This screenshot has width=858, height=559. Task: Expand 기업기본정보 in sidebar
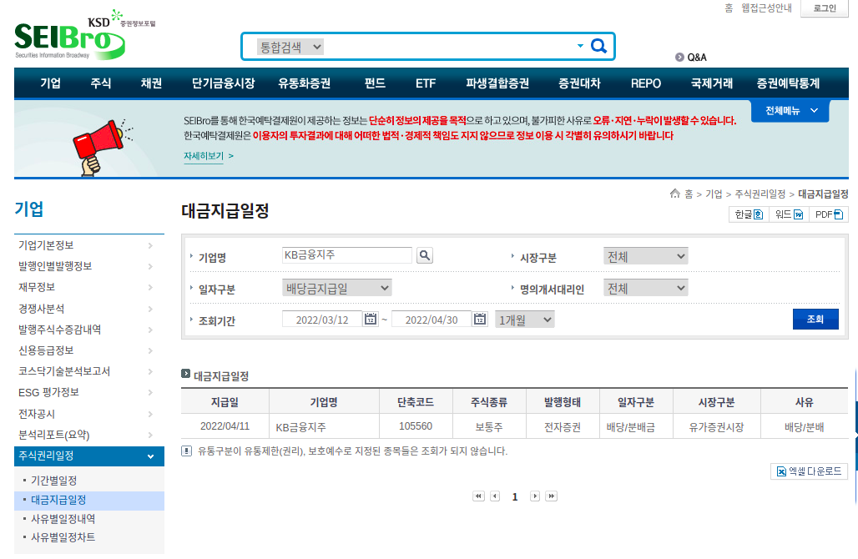pyautogui.click(x=89, y=245)
